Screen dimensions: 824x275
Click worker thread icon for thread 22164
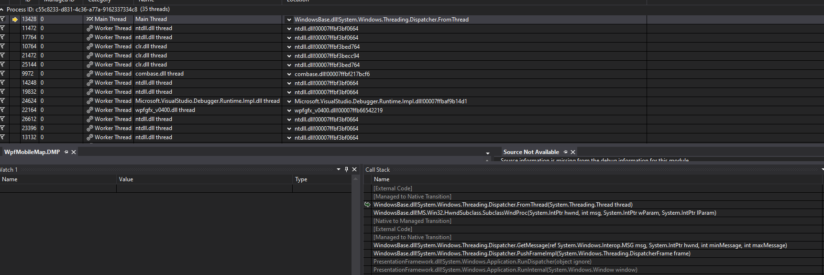pos(89,110)
